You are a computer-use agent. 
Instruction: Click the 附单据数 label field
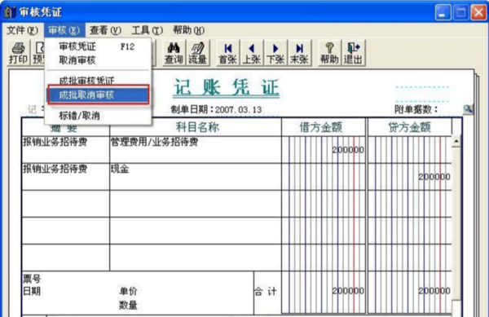point(416,109)
